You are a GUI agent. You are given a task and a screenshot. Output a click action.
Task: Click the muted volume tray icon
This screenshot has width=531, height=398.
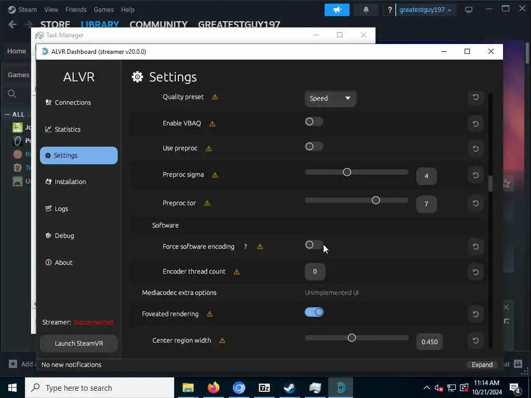point(439,388)
